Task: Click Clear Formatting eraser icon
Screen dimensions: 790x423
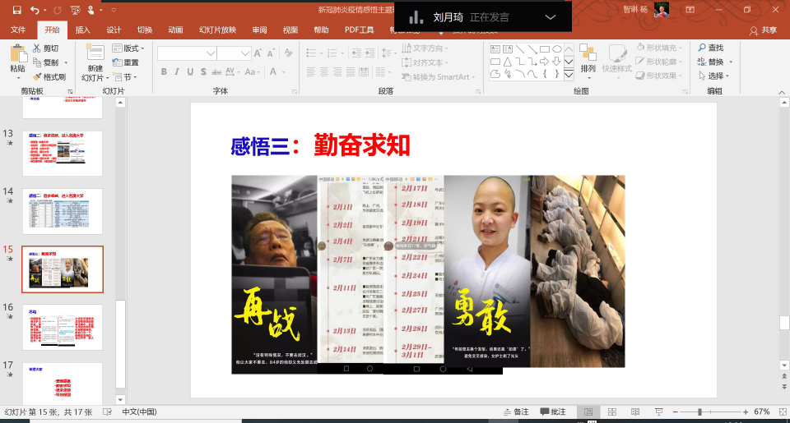Action: point(288,53)
